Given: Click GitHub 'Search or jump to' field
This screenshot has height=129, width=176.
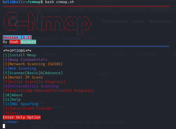Looking at the screenshot, I should (60, 21).
